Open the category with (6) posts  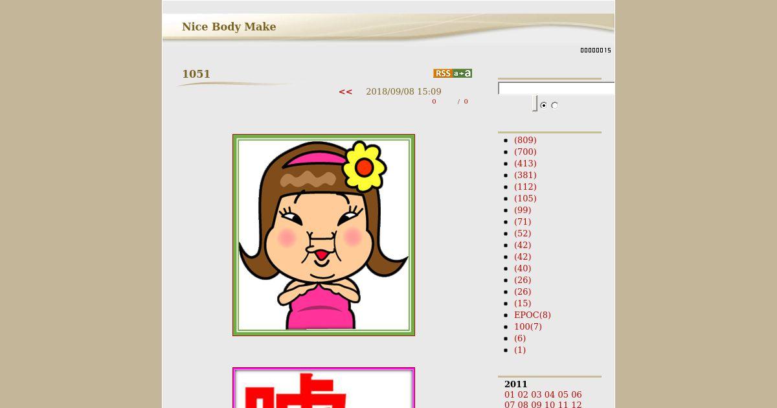520,338
